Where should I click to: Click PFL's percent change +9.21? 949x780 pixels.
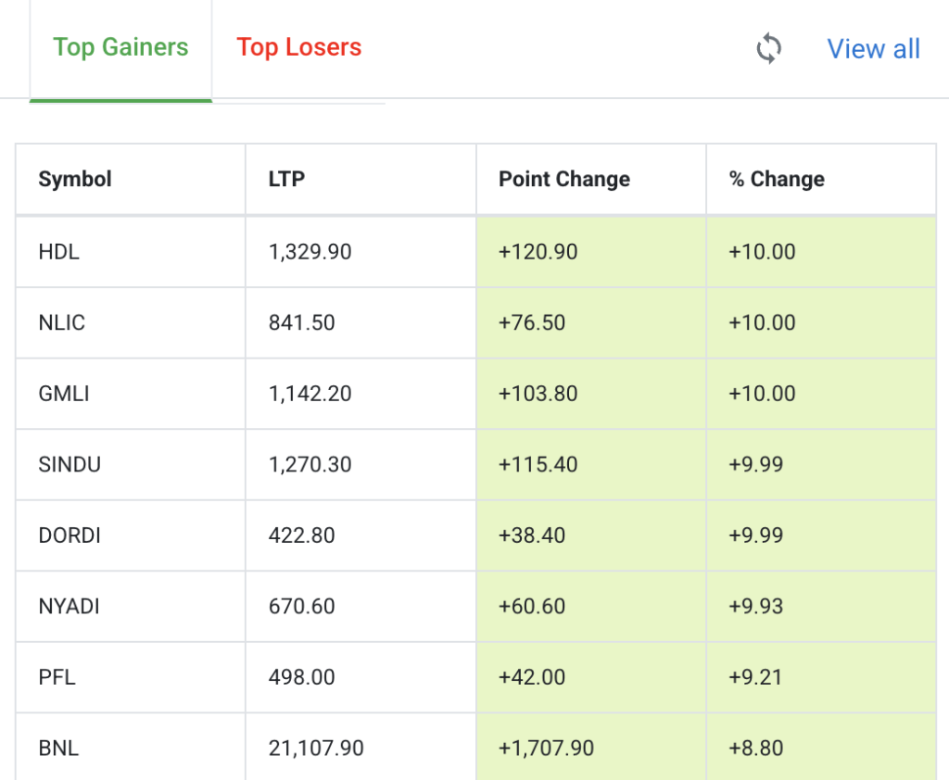coord(755,677)
